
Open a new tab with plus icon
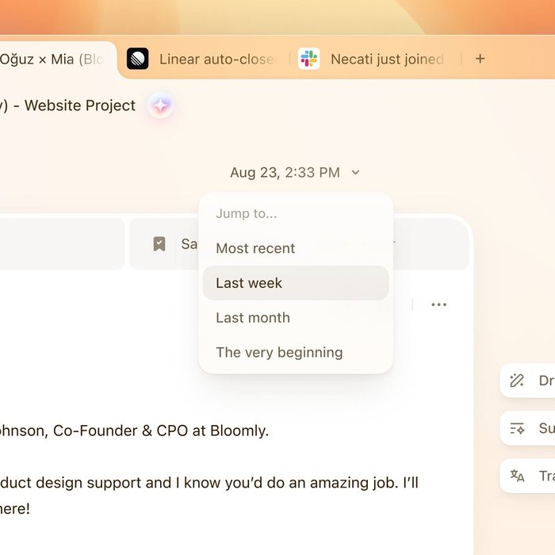(480, 59)
